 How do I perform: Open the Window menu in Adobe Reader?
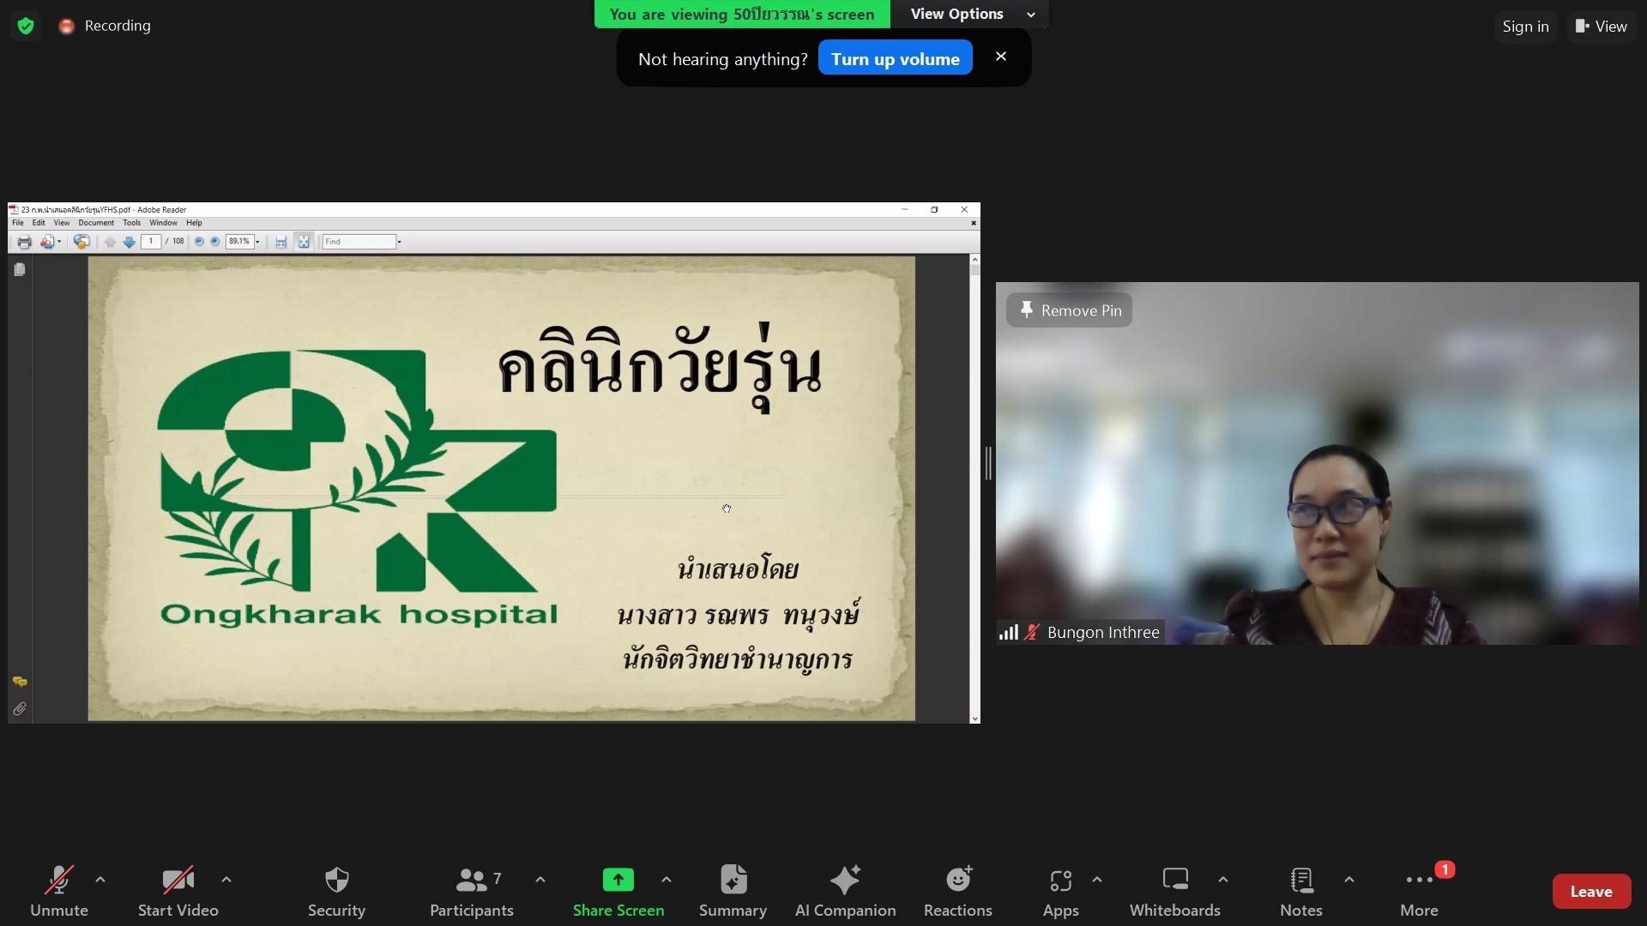(163, 223)
